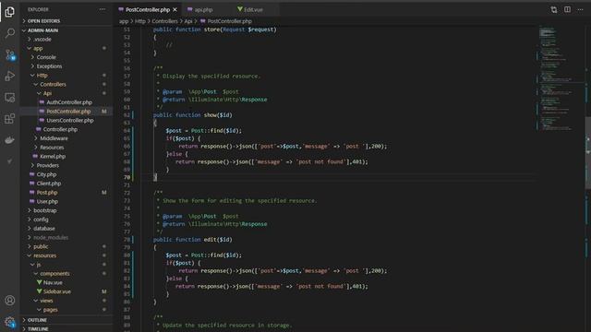The height and width of the screenshot is (332, 591).
Task: Open the Search view in activity bar
Action: coord(10,33)
